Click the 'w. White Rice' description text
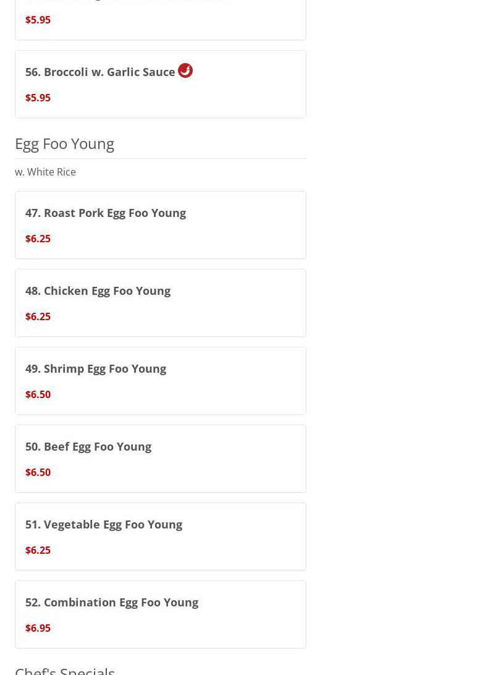485x675 pixels. click(x=45, y=172)
